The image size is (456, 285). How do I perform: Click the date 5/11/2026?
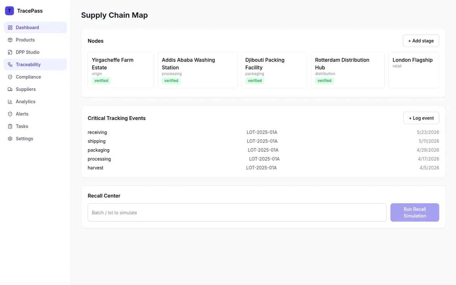point(429,141)
